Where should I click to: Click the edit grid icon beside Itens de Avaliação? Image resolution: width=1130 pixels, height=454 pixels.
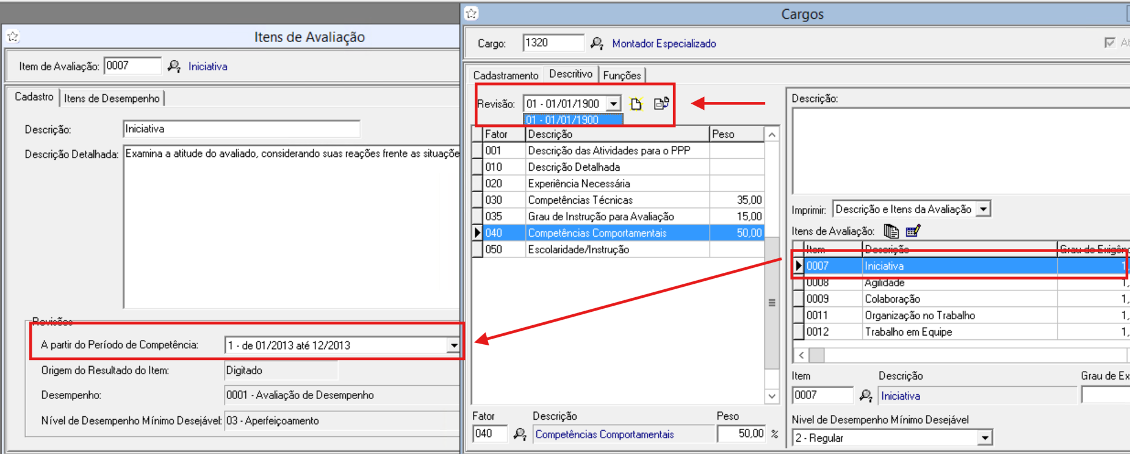point(913,231)
